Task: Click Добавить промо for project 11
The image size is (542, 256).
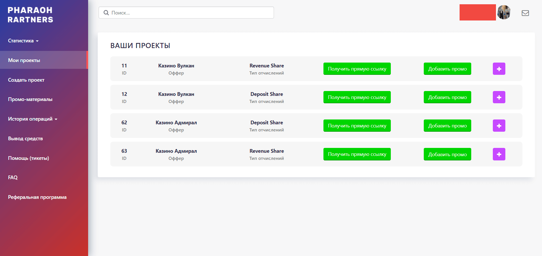Action: click(447, 69)
